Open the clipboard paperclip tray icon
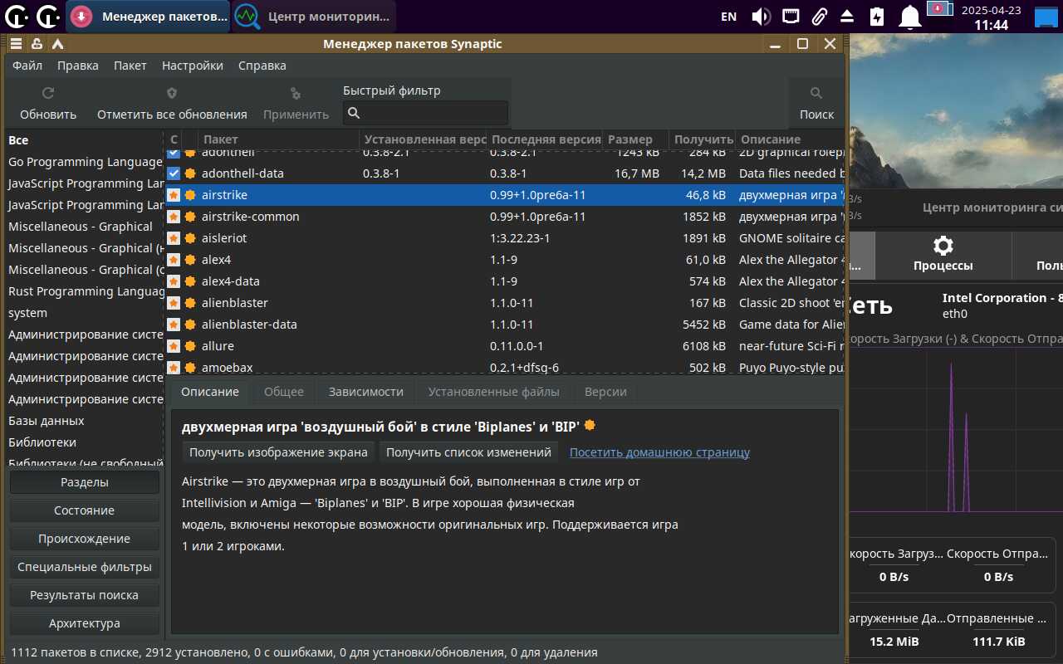1063x664 pixels. point(819,17)
